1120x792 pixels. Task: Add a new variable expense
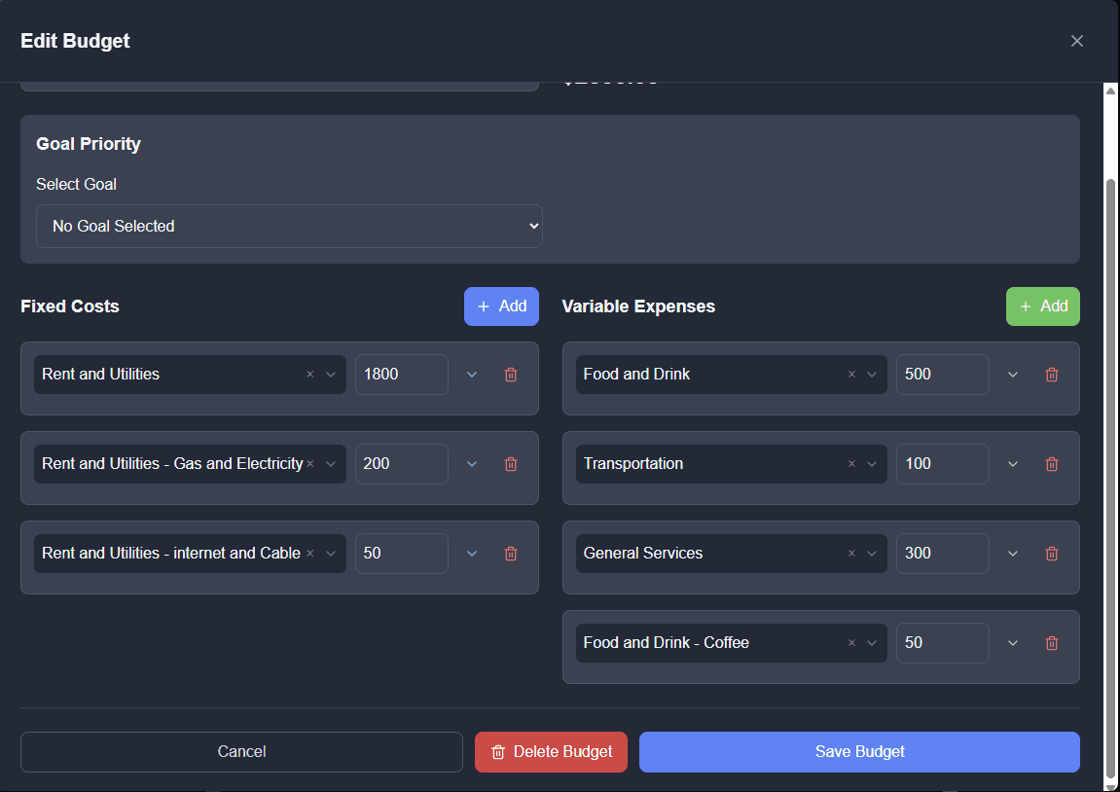1042,306
